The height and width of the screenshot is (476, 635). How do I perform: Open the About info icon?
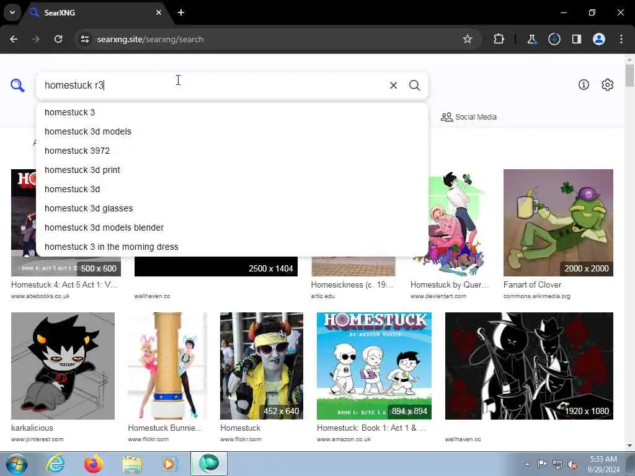[x=584, y=84]
